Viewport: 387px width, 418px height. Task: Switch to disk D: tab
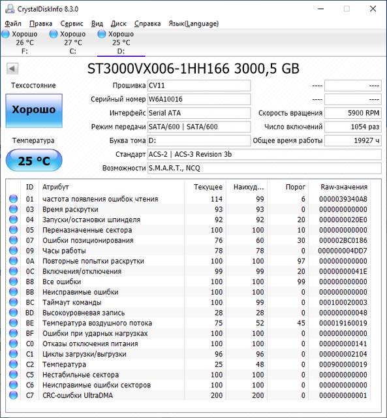(121, 42)
